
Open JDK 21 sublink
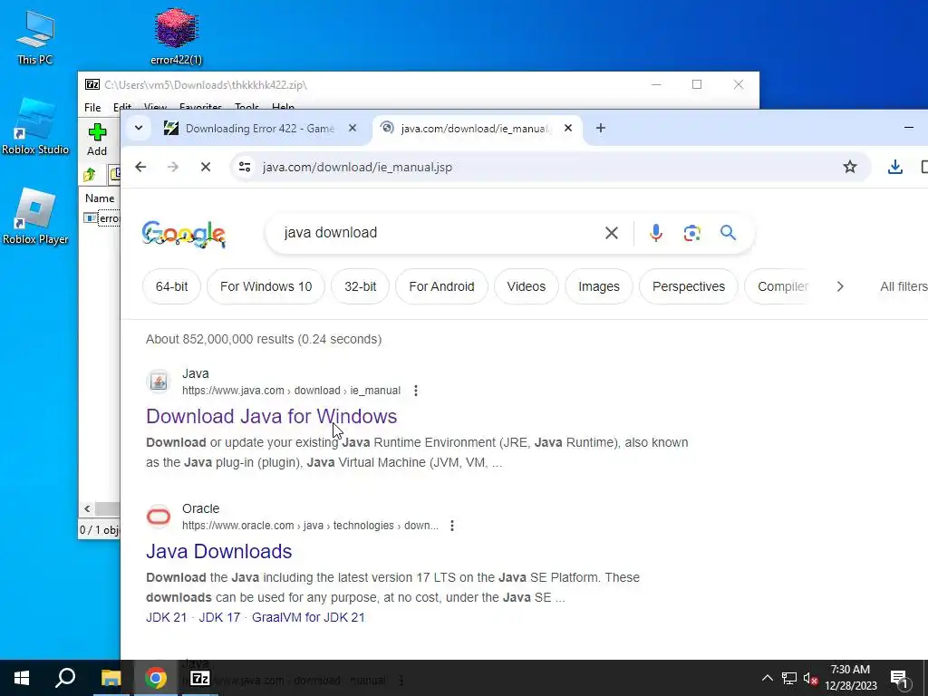[167, 617]
